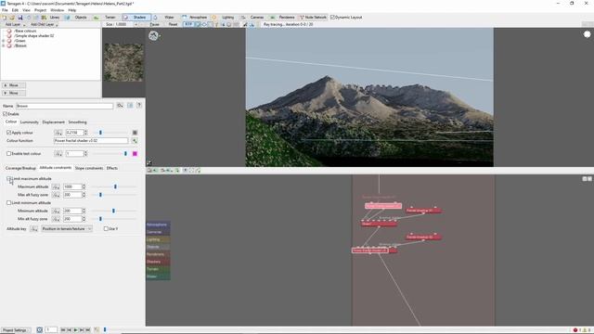Toggle Limit minimum altitude checkbox

8,203
